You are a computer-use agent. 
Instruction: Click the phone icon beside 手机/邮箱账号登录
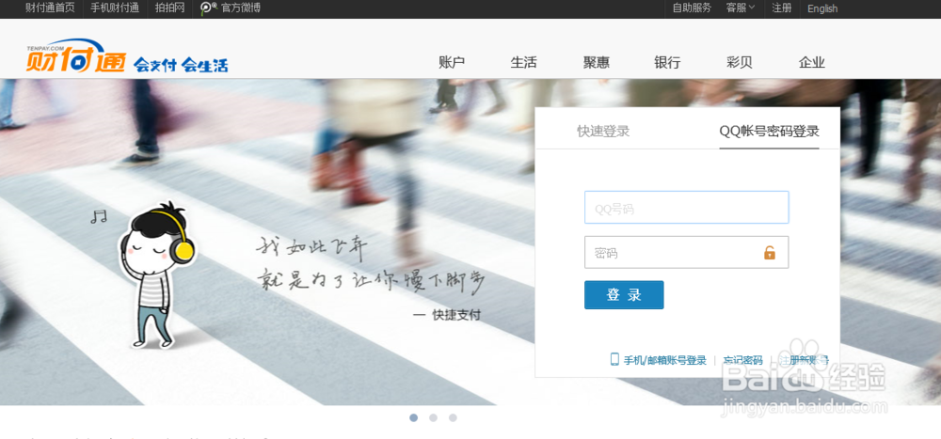(x=614, y=359)
